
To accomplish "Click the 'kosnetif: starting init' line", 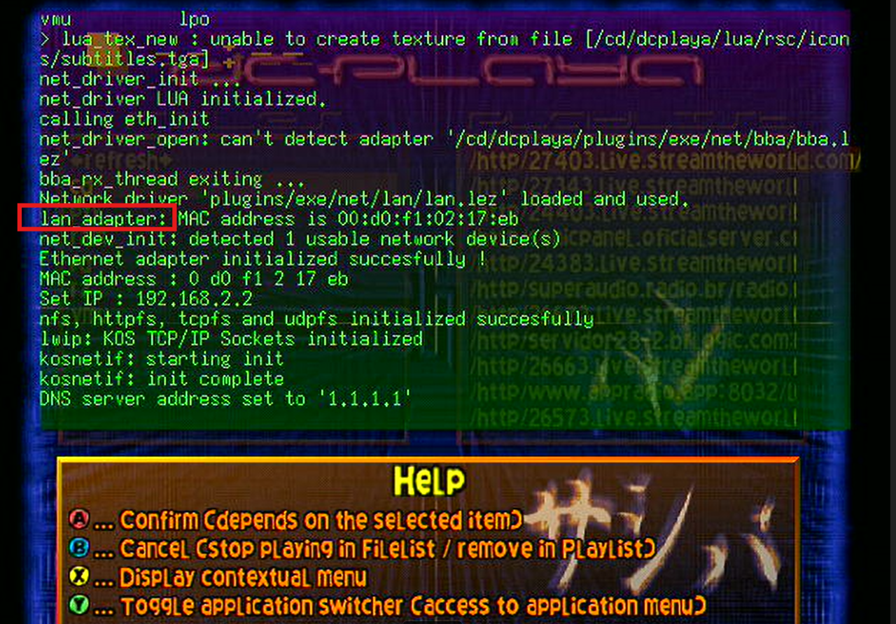I will click(162, 359).
